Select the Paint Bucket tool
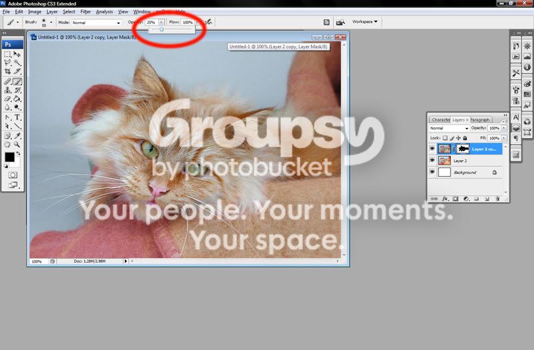Viewport: 534px width, 350px height. click(17, 99)
